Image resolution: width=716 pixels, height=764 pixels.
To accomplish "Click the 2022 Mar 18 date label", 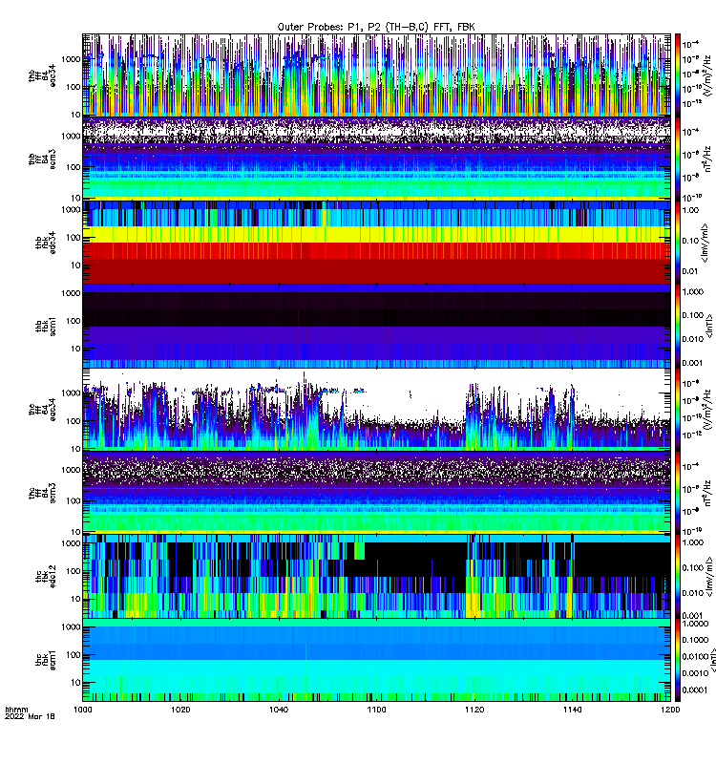I will click(x=30, y=717).
